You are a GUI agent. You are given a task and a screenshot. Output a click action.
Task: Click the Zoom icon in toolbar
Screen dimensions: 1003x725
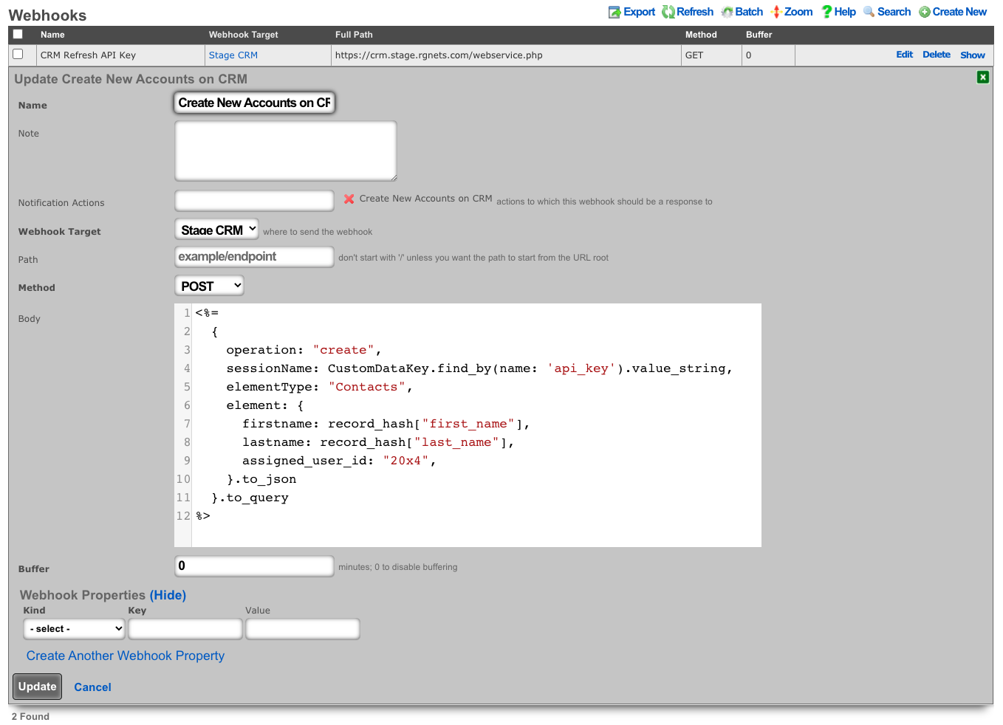tap(776, 12)
